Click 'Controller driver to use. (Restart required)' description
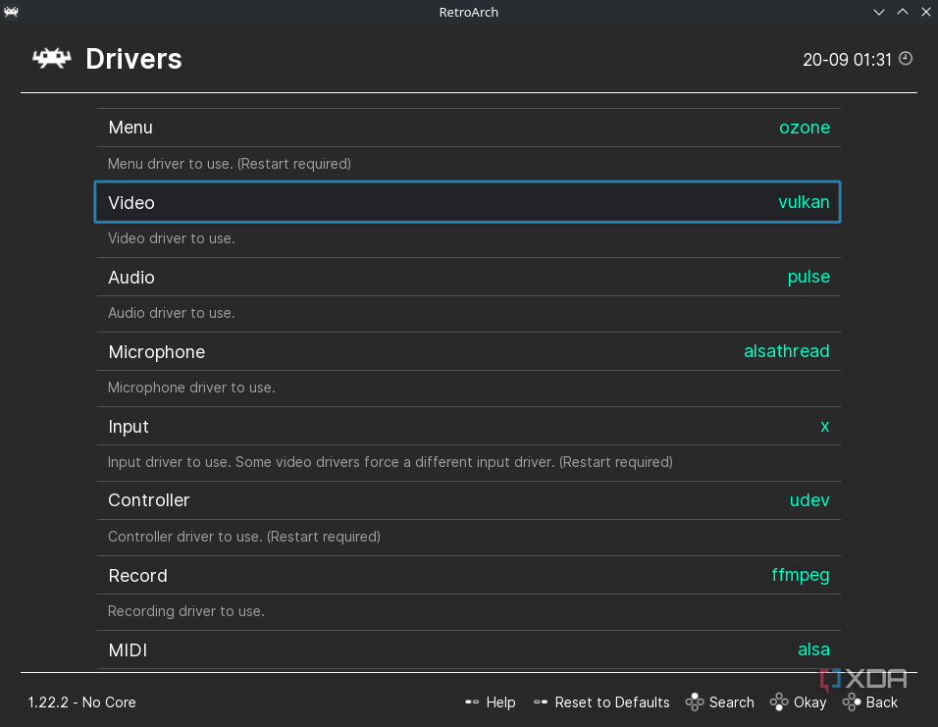The image size is (938, 727). click(x=244, y=536)
